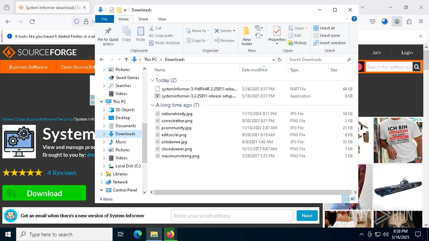
Task: Select the systeminformer PART file
Action: tap(199, 89)
